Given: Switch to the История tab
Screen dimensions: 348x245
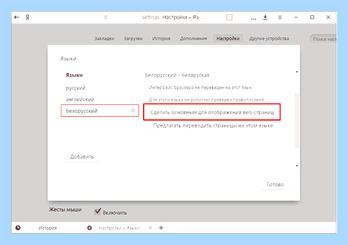Looking at the screenshot, I should [x=161, y=38].
